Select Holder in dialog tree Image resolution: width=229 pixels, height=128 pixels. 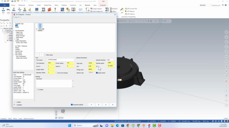click(x=17, y=27)
